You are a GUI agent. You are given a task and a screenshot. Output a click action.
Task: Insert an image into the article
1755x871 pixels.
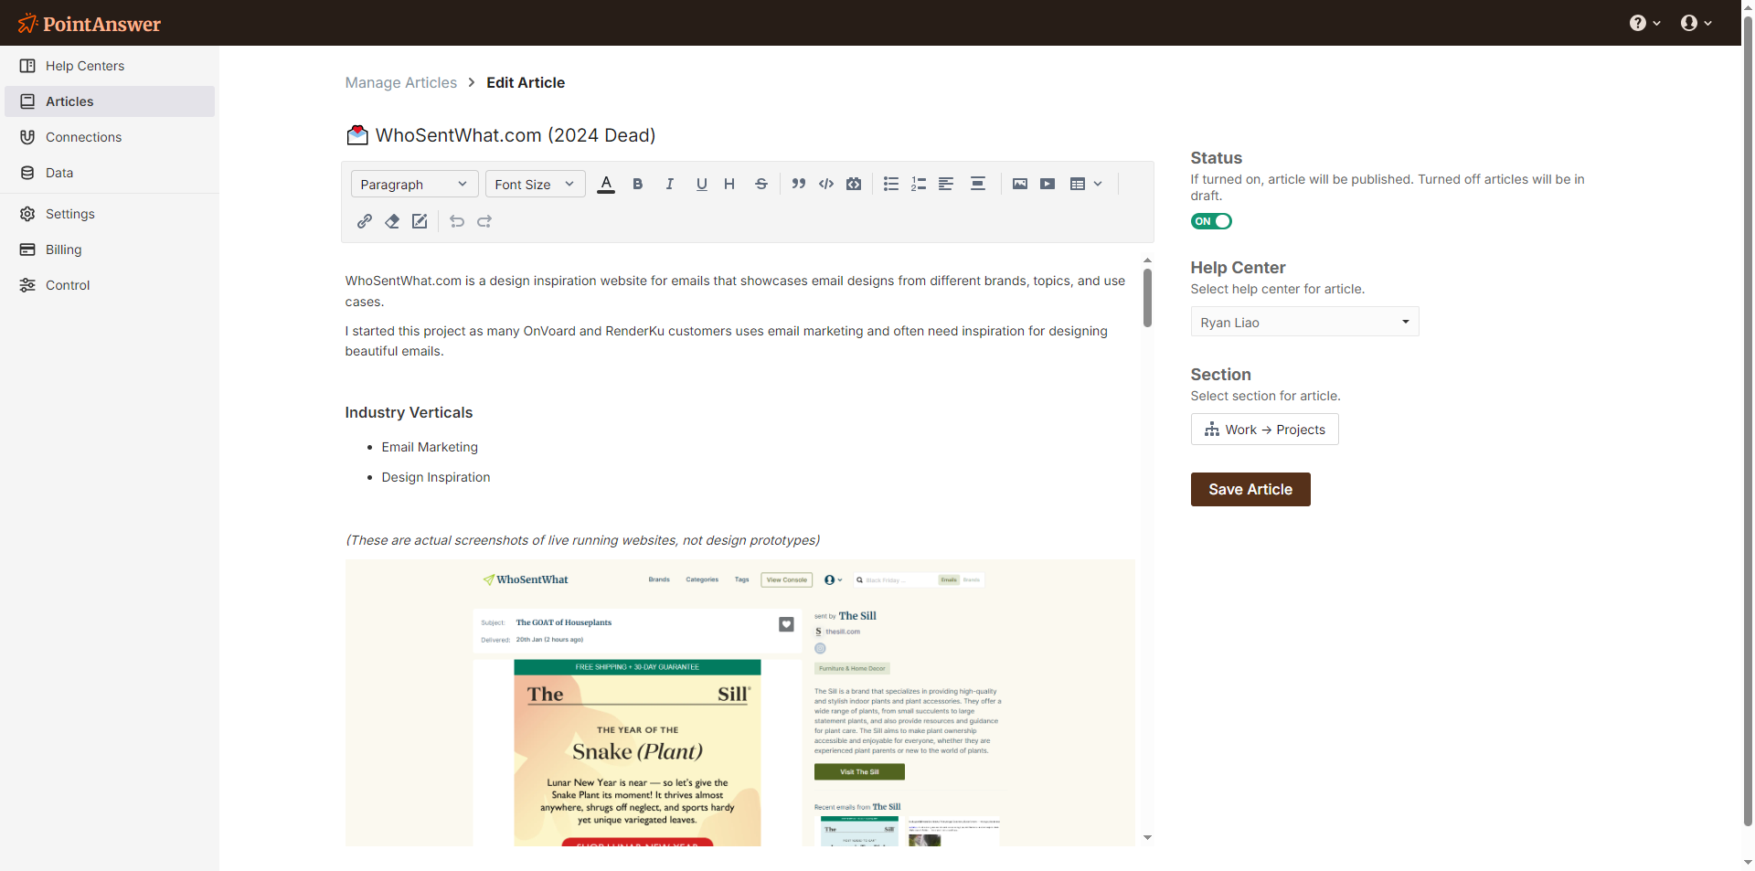pos(1020,184)
